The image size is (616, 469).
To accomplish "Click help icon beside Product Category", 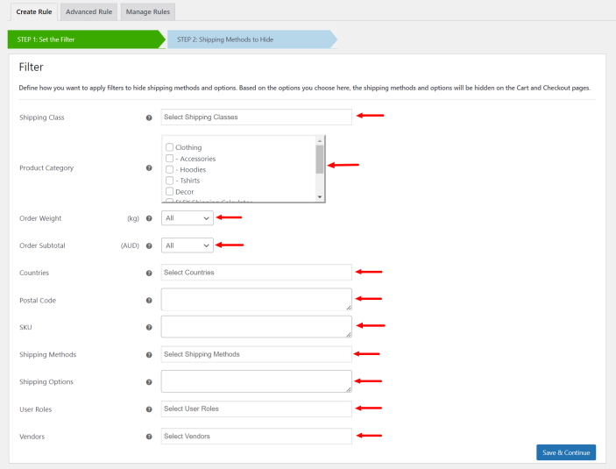I will click(149, 168).
